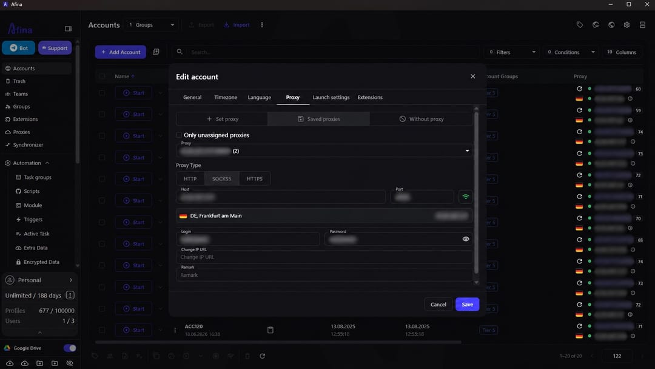Click the subscription upgrade icon

pos(70,296)
